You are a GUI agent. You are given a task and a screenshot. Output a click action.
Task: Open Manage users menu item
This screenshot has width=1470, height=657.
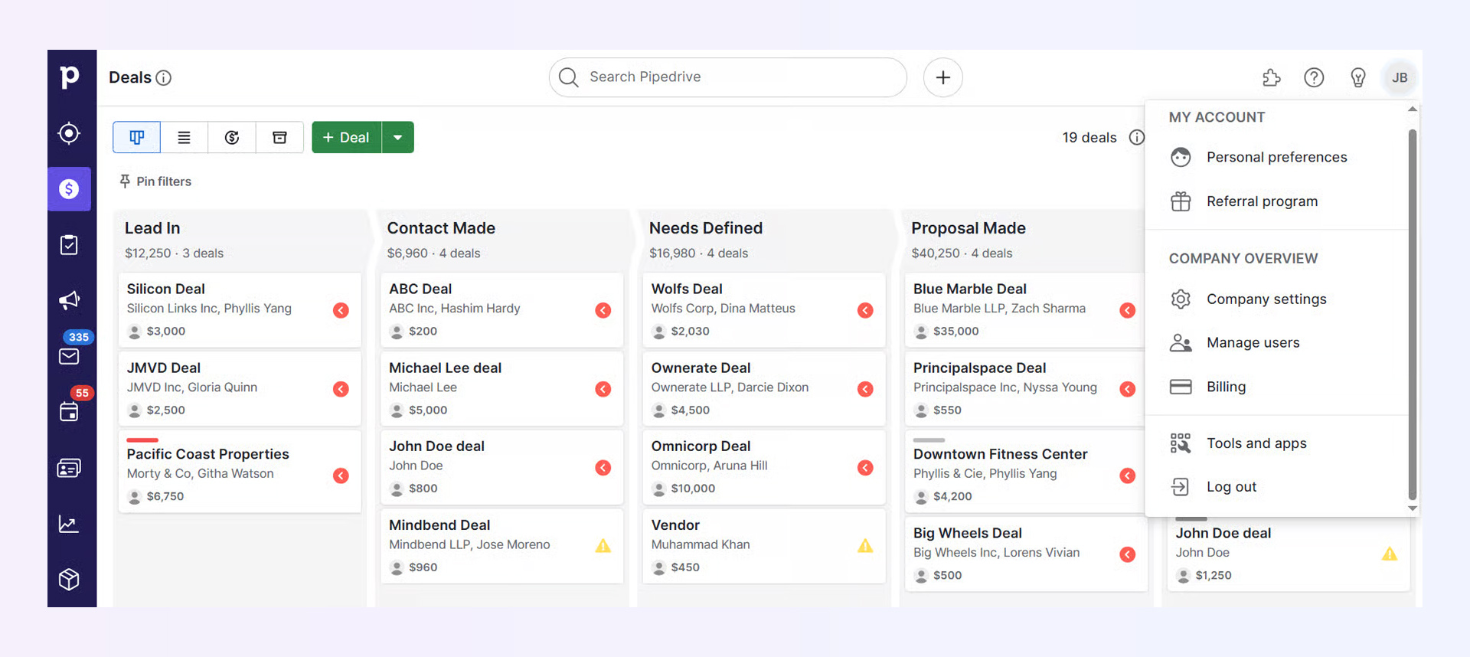tap(1276, 342)
